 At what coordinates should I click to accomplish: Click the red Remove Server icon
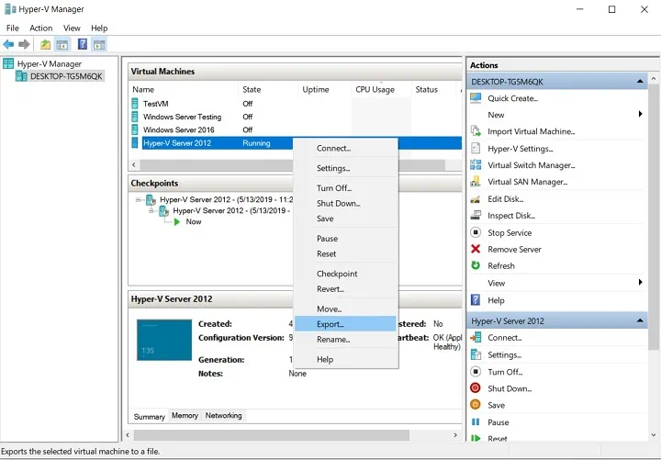476,249
